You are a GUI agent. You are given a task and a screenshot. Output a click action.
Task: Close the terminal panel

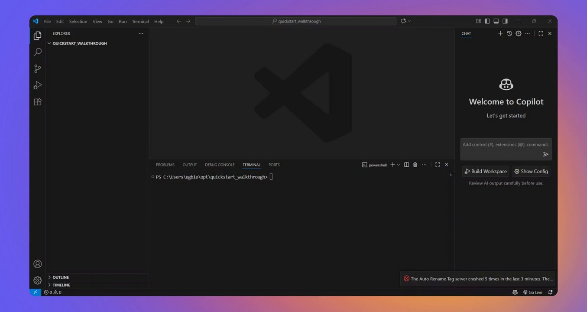click(447, 165)
